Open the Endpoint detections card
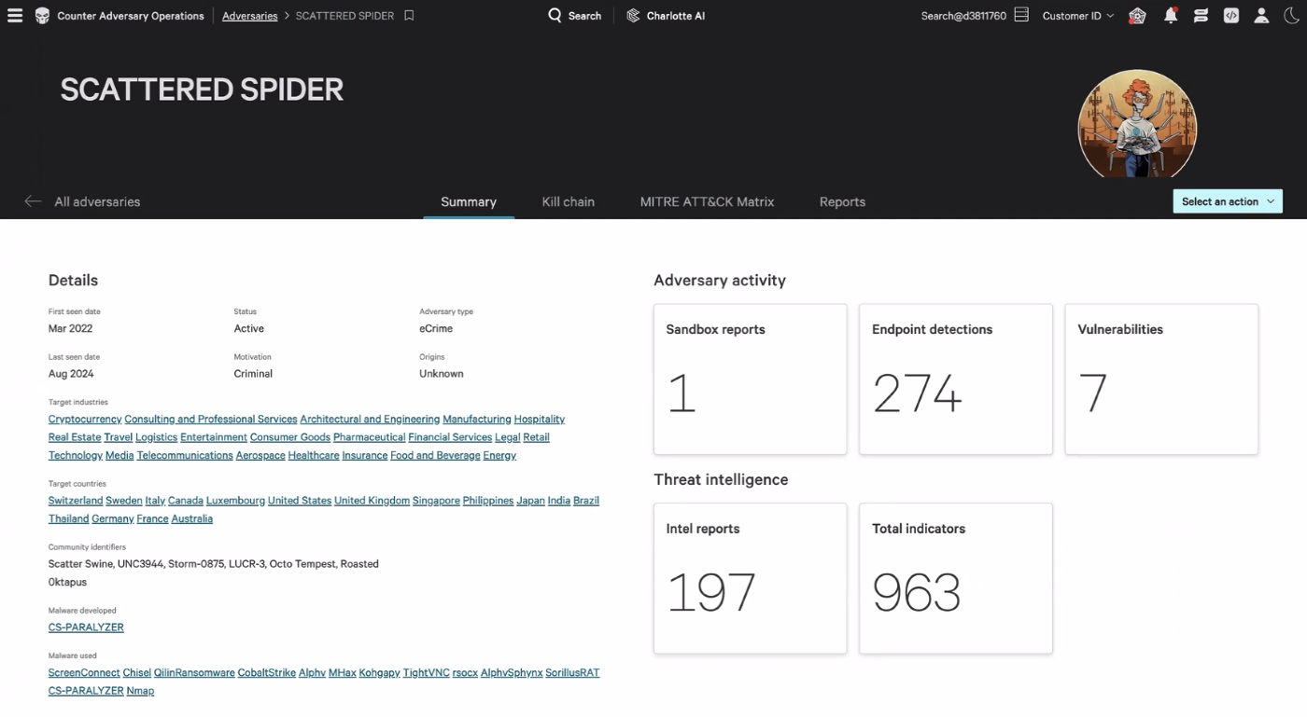The image size is (1307, 717). coord(956,379)
